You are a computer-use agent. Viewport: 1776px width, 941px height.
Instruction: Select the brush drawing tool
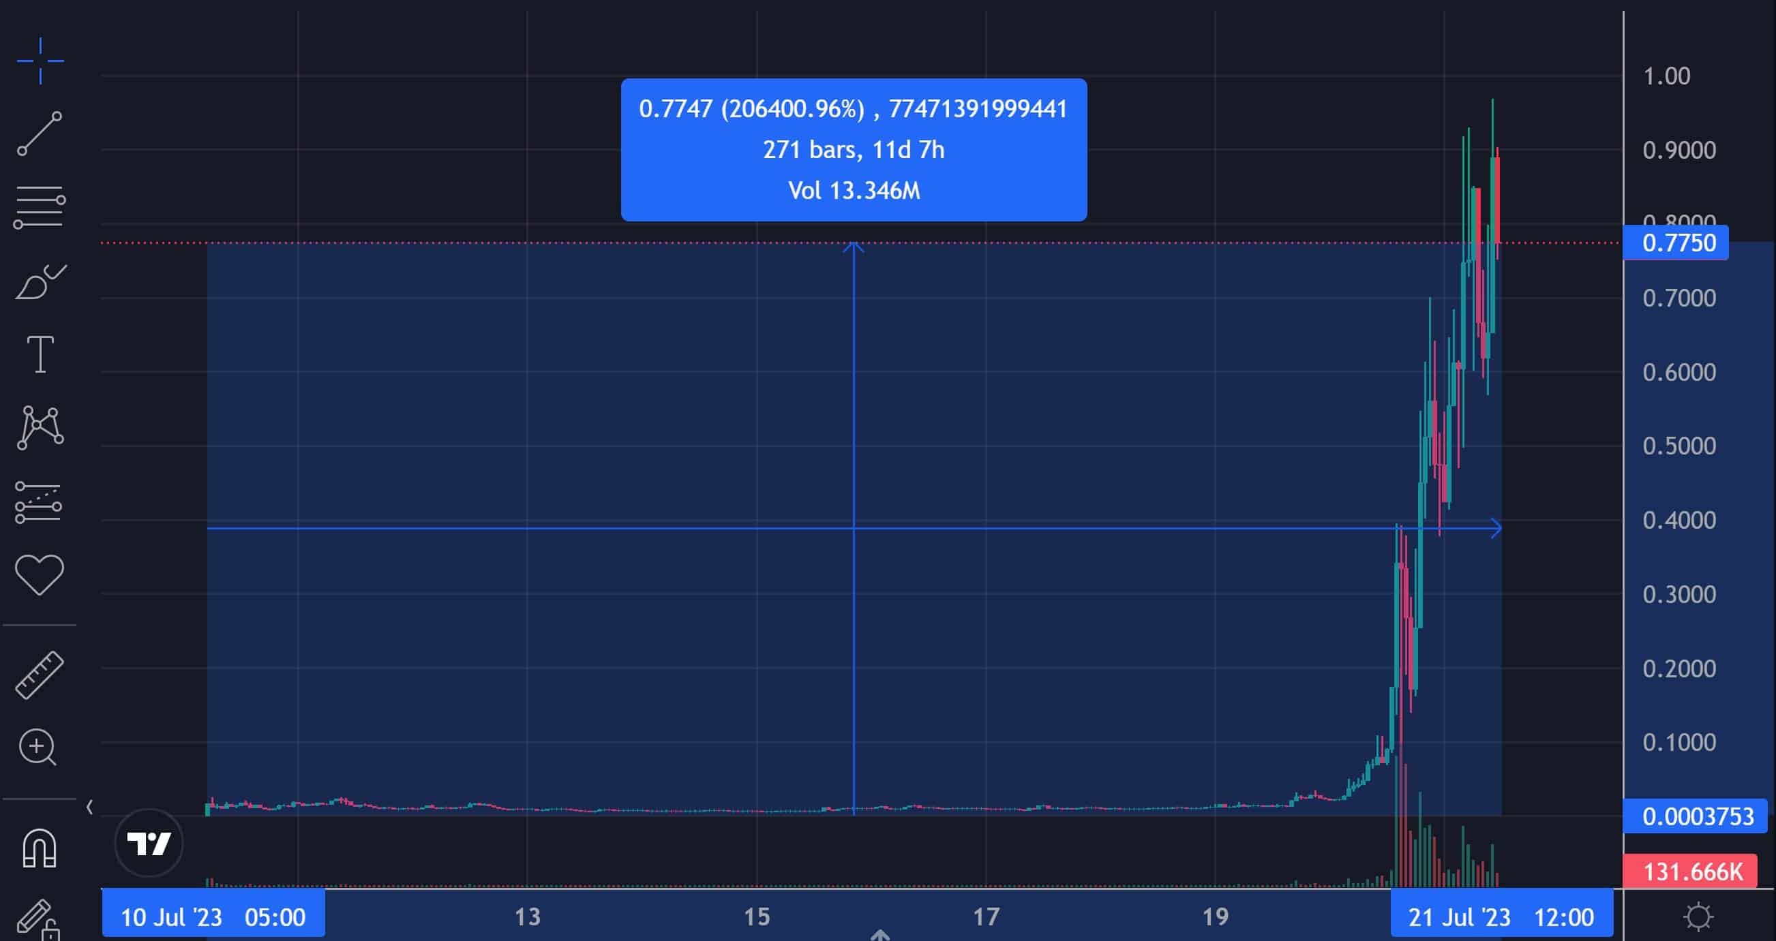coord(40,281)
